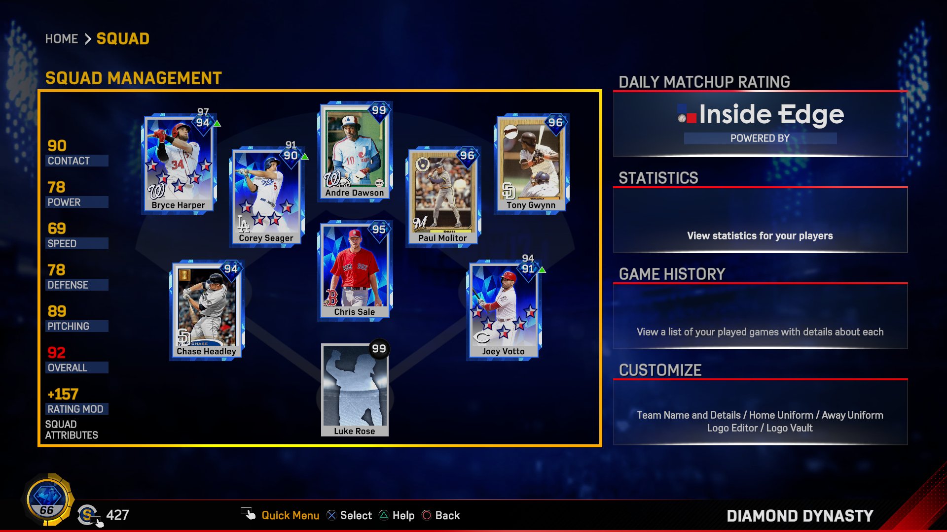947x532 pixels.
Task: Click the Padres logo on Gwynn card
Action: [508, 191]
